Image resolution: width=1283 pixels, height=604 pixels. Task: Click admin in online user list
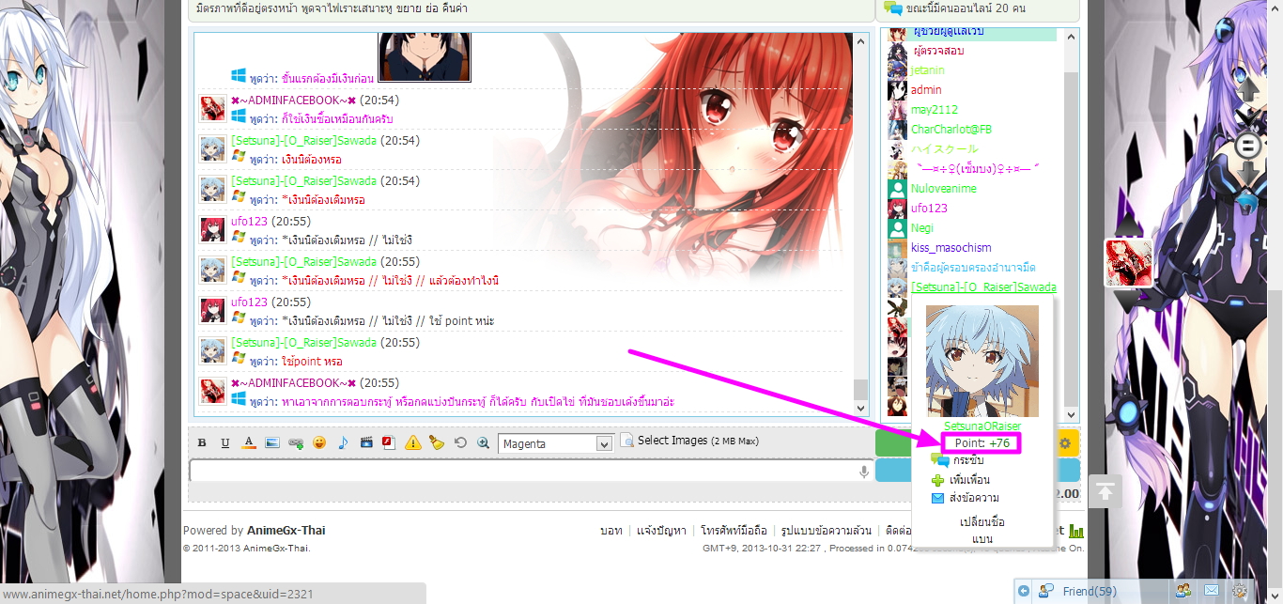[x=926, y=90]
